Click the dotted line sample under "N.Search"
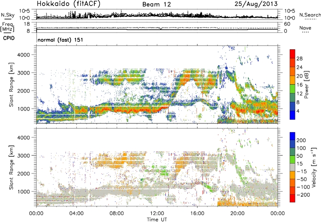 click(311, 19)
